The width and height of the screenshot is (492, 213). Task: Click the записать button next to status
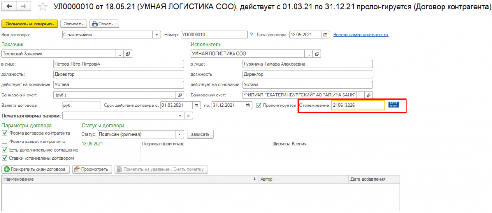[x=200, y=134]
